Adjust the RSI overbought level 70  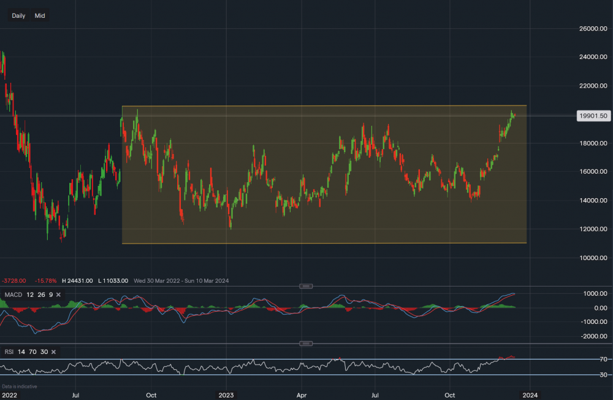tap(32, 352)
